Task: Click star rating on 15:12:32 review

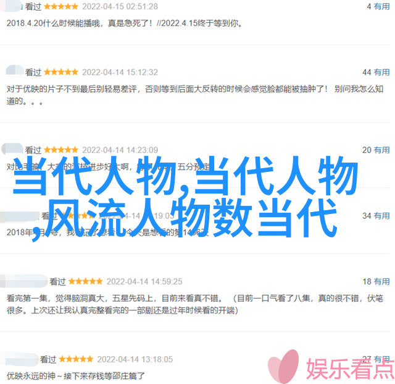Action: pyautogui.click(x=61, y=72)
